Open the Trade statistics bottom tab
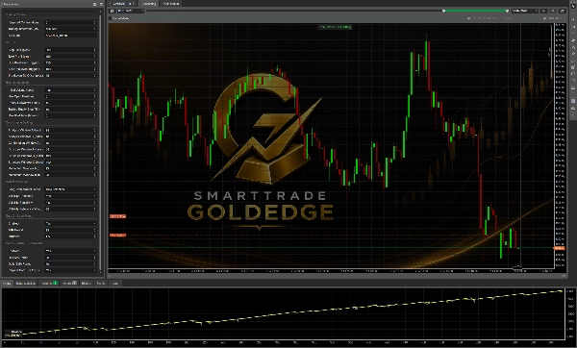Screen dimensions: 577x348 pyautogui.click(x=26, y=283)
